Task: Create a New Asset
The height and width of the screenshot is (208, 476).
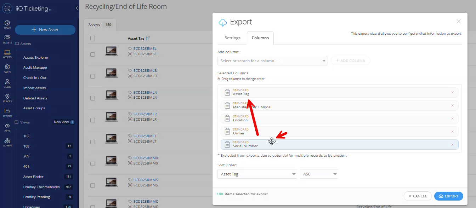Action: 45,30
